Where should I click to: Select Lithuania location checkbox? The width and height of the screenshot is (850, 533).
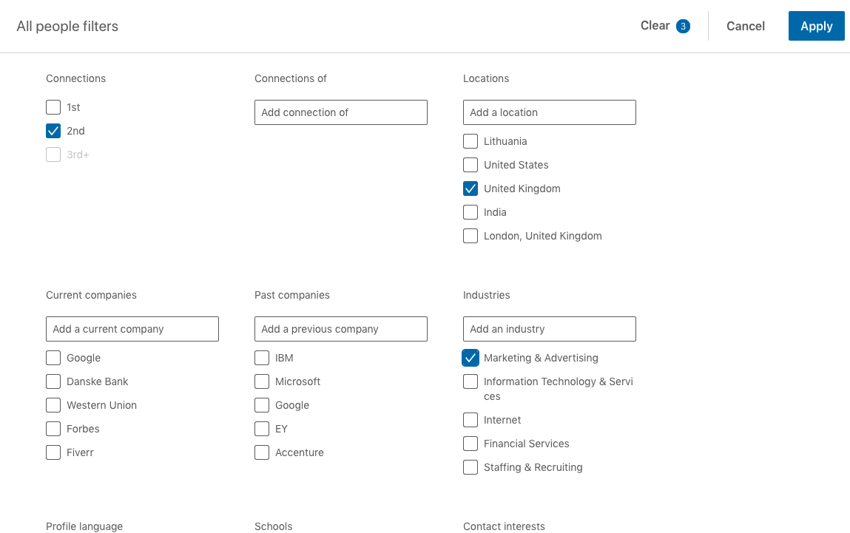[470, 141]
